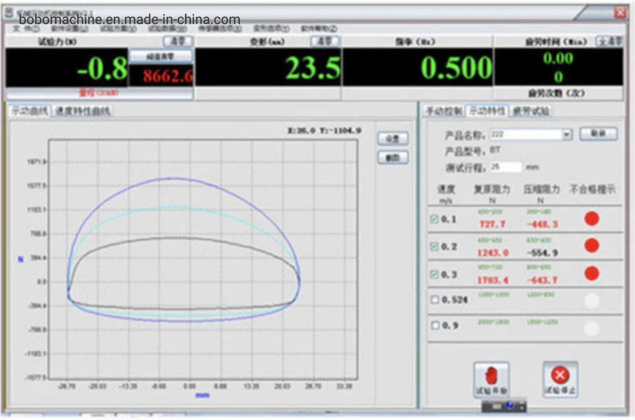Click the upper small button right of chart
This screenshot has width=635, height=420.
click(393, 138)
